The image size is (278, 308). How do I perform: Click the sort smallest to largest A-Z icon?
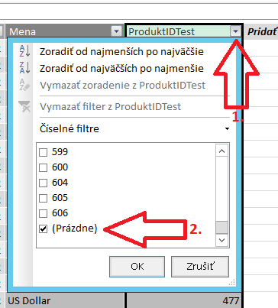[x=25, y=51]
